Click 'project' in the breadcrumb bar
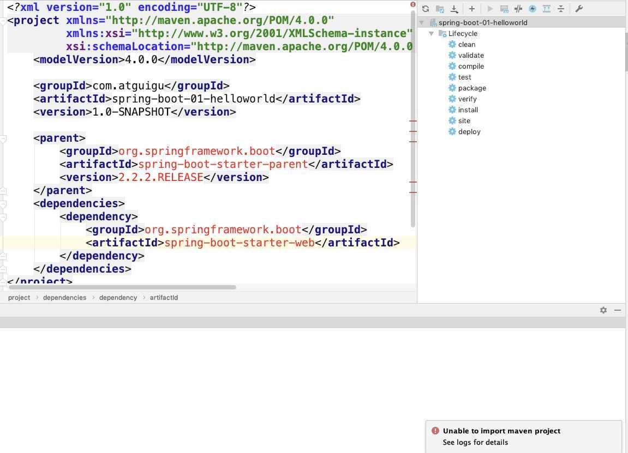 coord(19,298)
